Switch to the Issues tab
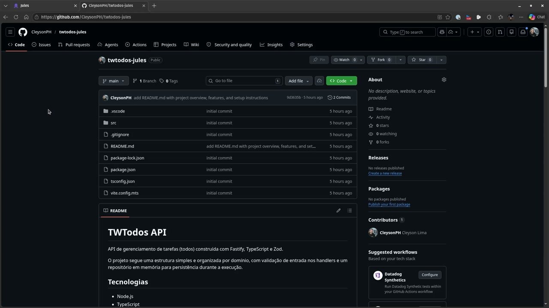Screen dimensions: 549x308 (41, 44)
